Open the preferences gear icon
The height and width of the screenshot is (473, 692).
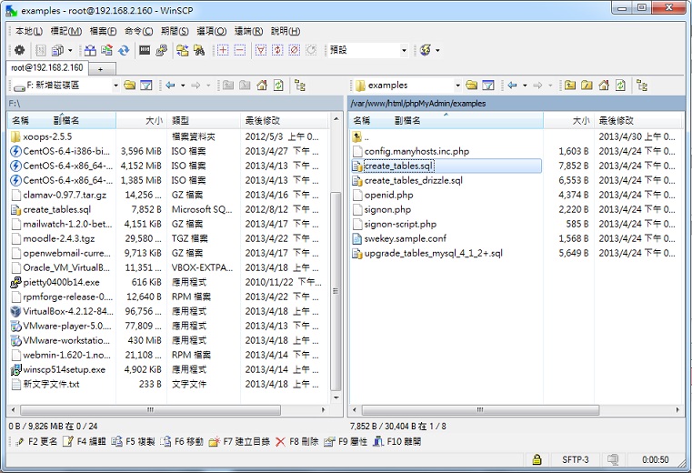pos(19,50)
